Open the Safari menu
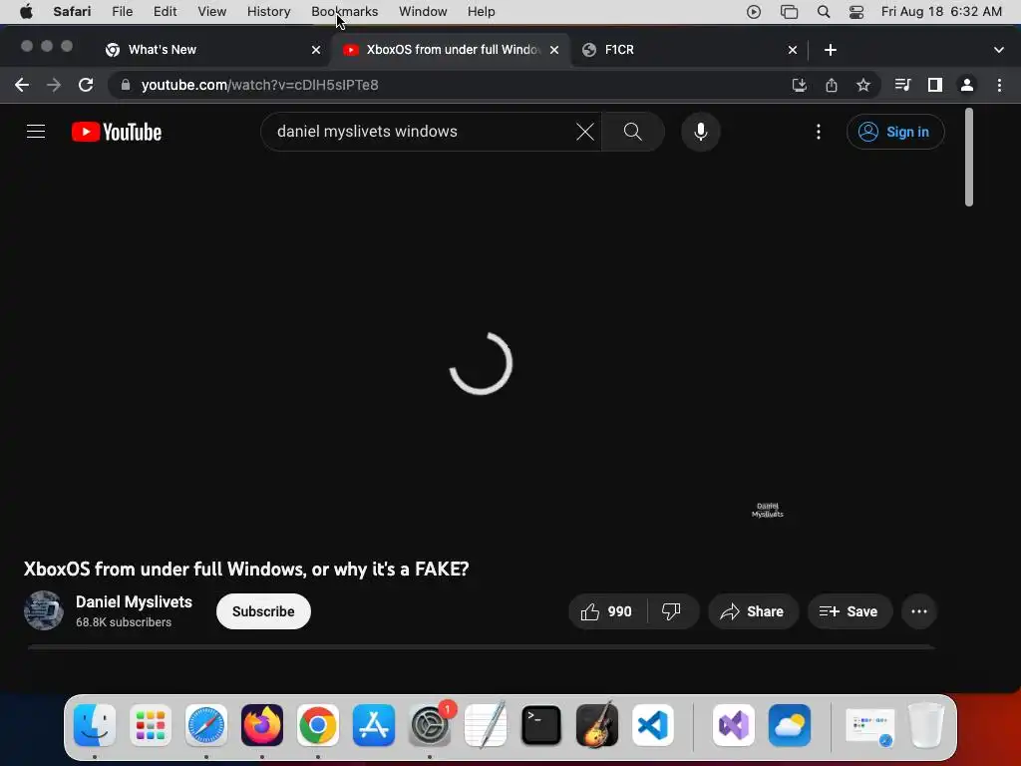The image size is (1021, 766). 72,12
